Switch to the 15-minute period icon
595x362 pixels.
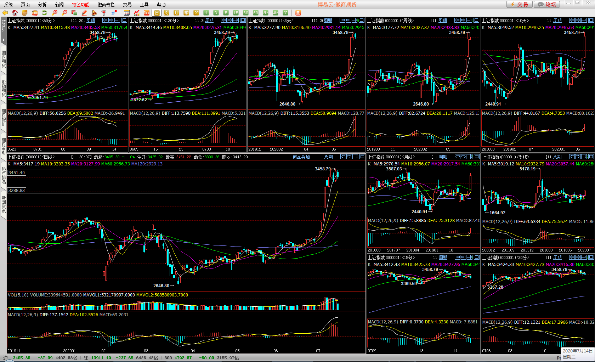pos(236,13)
